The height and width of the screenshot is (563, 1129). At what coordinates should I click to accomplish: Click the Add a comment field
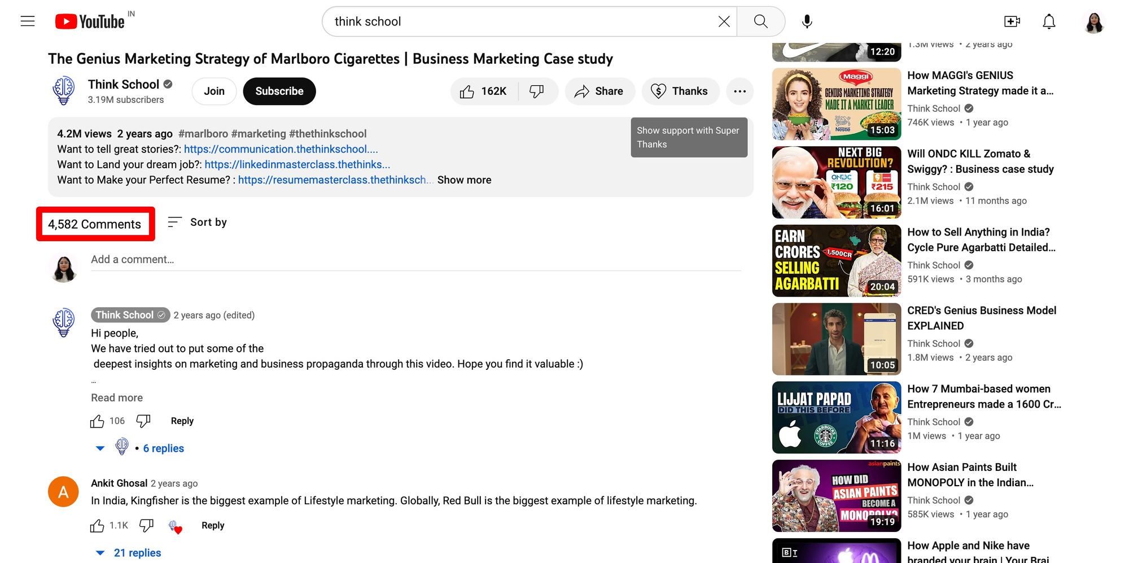pos(416,259)
